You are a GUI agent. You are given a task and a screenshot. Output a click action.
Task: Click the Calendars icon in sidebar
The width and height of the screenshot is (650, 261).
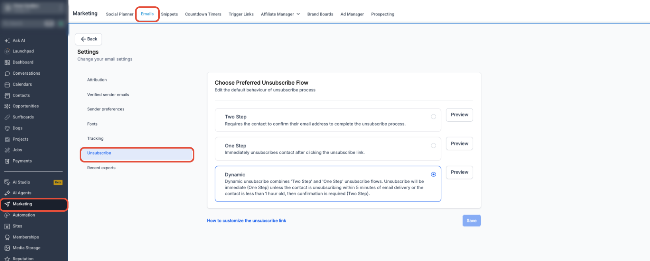click(7, 85)
